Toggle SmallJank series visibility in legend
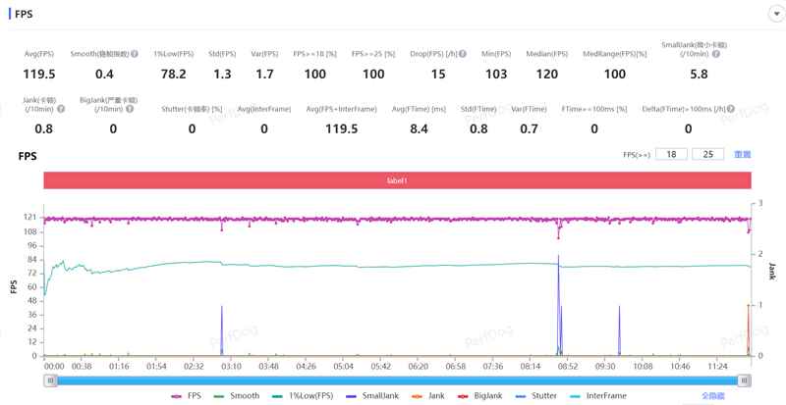 [371, 396]
